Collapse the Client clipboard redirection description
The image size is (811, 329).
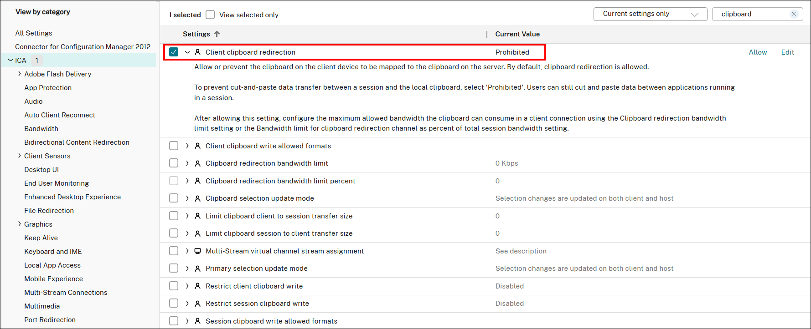187,52
